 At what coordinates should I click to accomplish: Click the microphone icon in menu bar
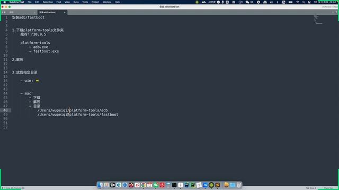pos(222,2)
